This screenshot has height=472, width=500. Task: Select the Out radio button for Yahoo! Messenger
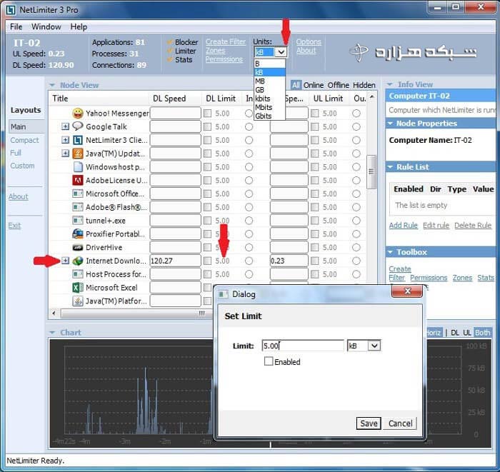coord(356,113)
